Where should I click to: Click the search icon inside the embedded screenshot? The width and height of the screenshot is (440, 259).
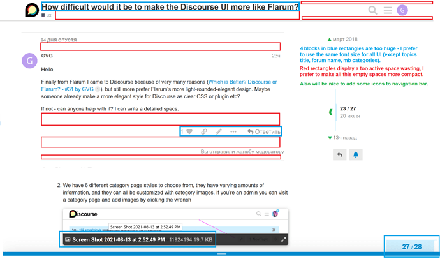point(258,214)
